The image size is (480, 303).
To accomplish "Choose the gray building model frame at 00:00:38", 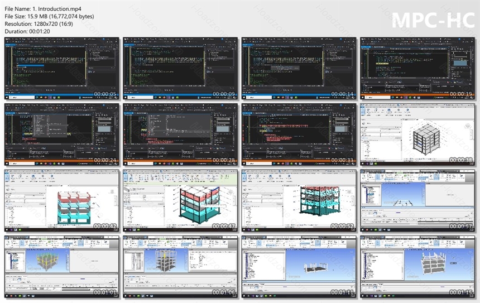I will (417, 134).
